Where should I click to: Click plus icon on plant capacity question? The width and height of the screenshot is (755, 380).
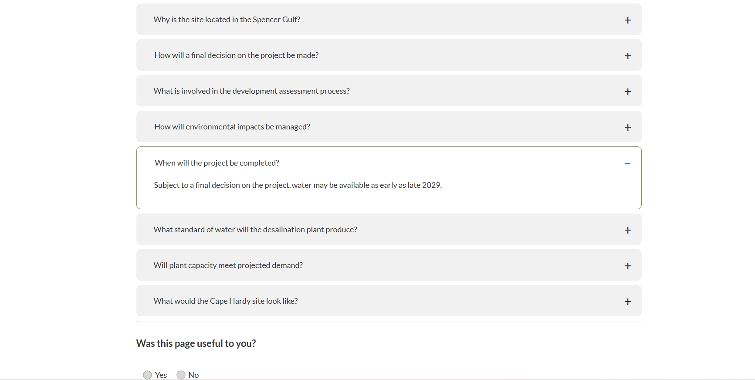tap(628, 265)
